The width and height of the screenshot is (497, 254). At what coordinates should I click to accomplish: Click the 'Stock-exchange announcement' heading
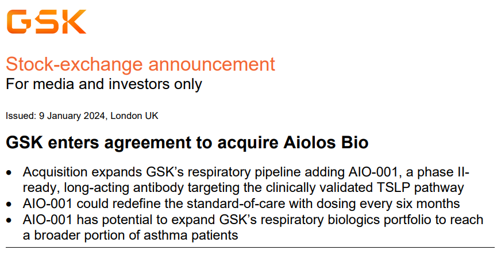coord(140,64)
